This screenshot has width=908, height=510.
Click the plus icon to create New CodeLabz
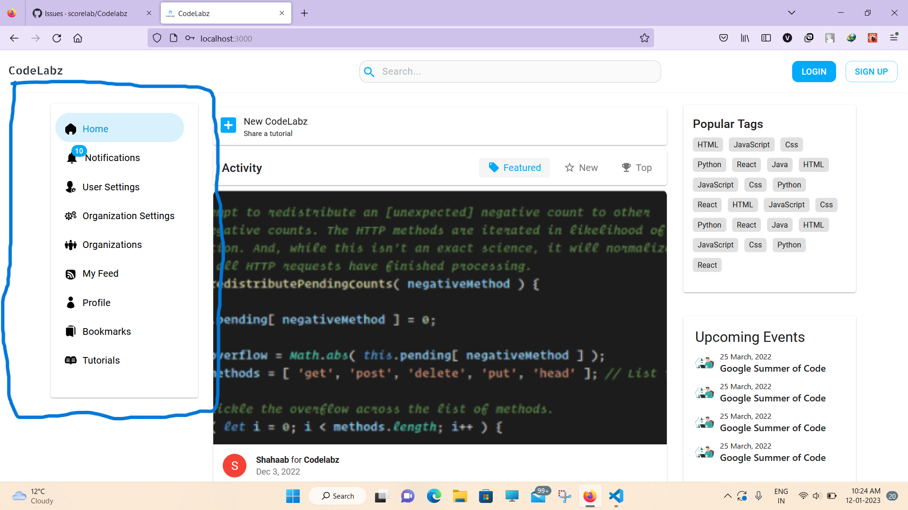point(228,125)
